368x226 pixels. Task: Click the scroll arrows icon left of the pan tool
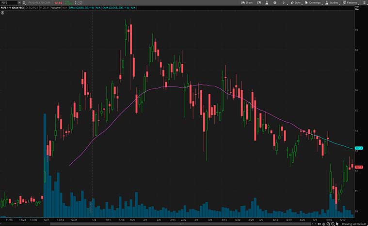pyautogui.click(x=319, y=224)
